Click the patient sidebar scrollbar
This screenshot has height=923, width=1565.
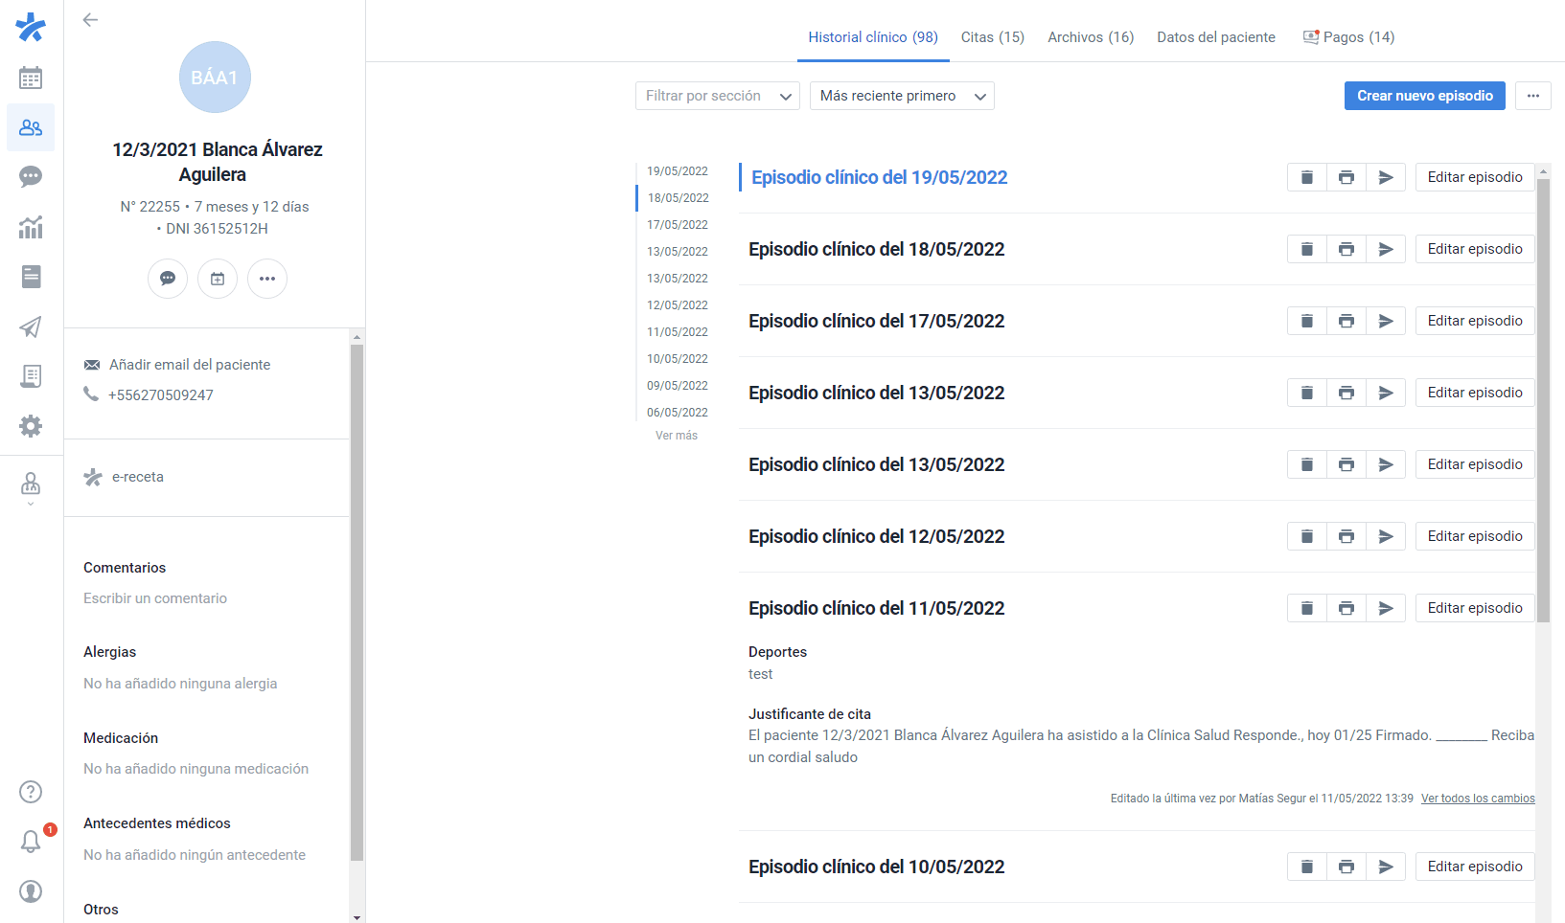[357, 603]
